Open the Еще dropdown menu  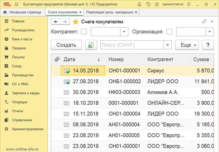point(187,45)
